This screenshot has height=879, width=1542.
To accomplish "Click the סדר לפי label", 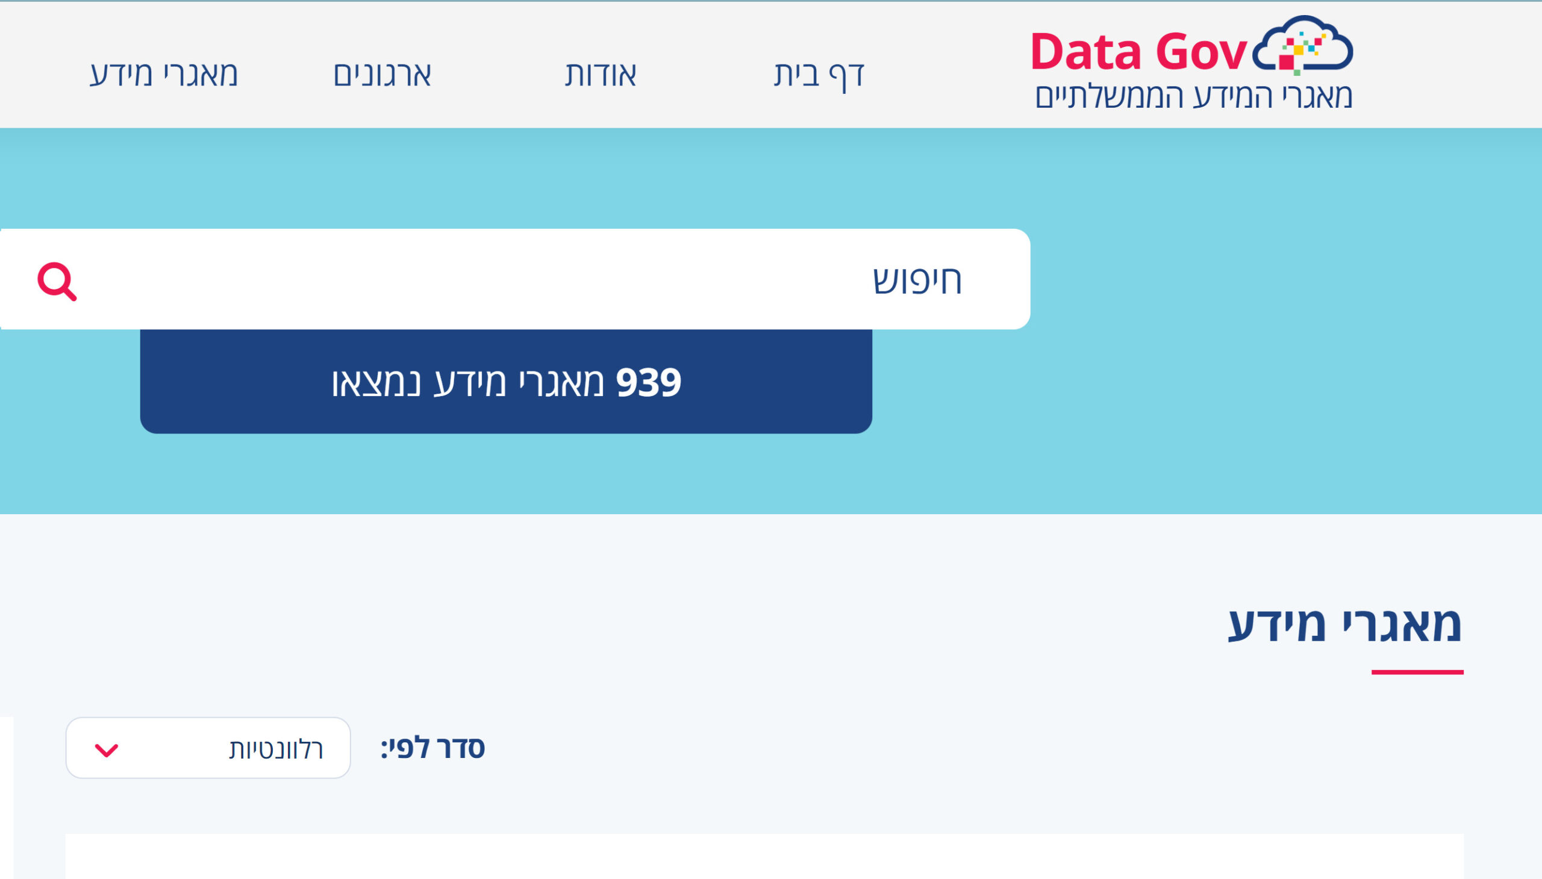I will (432, 748).
